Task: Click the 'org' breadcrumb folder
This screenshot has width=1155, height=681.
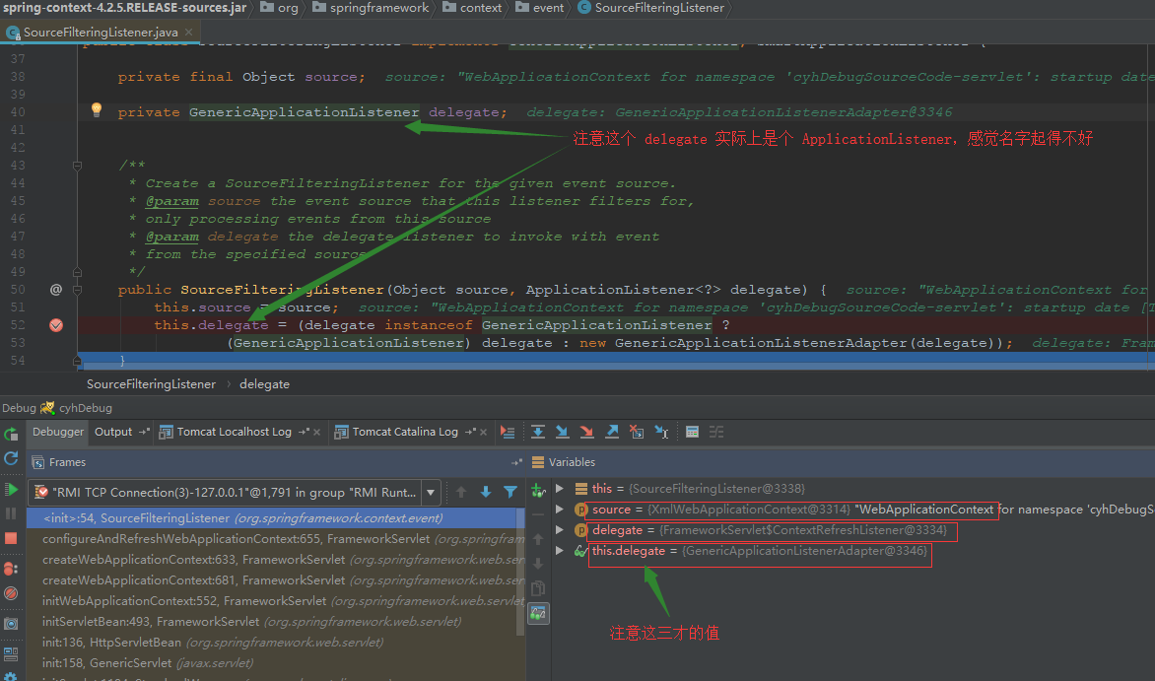Action: [279, 7]
